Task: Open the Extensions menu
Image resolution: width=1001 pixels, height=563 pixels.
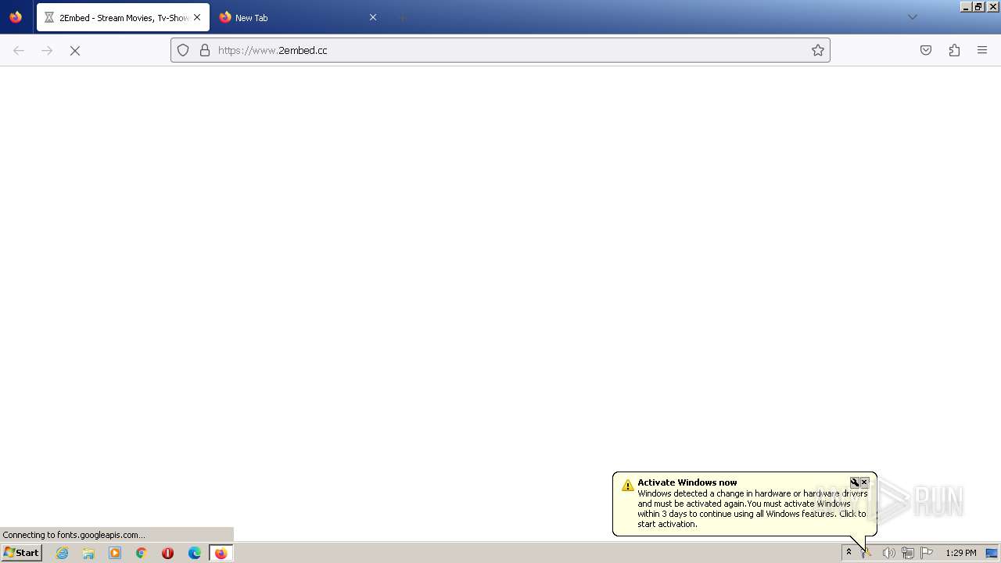Action: [x=954, y=50]
